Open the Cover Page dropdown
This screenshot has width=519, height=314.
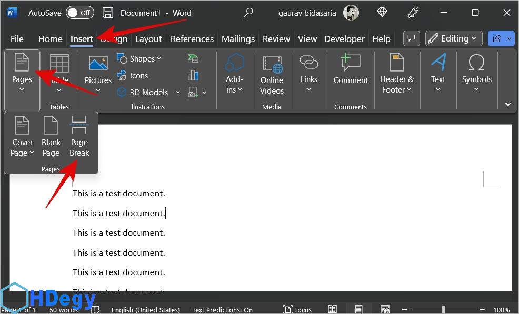click(23, 147)
